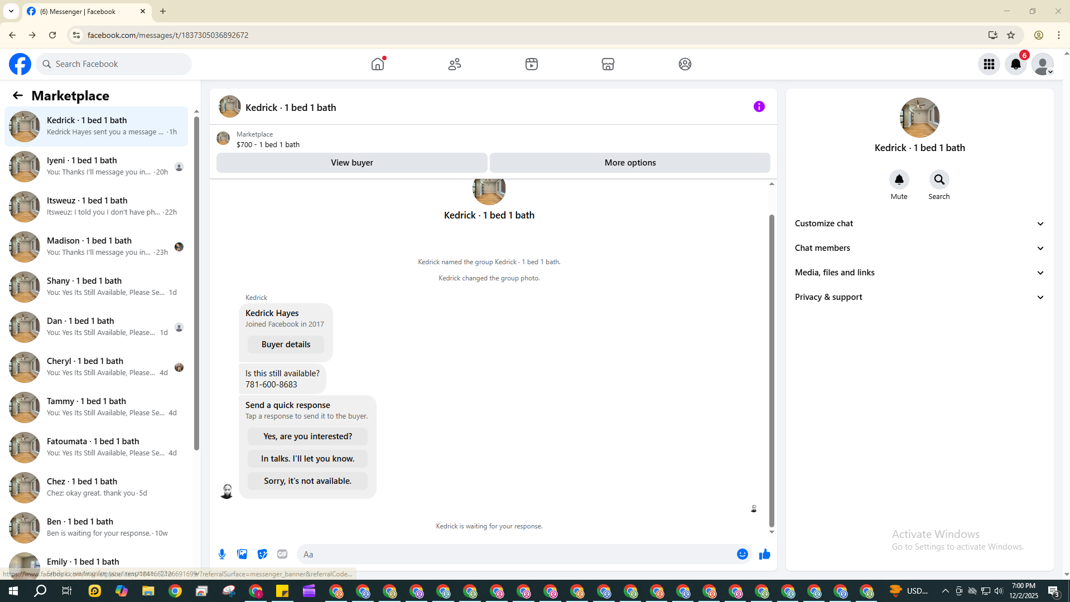
Task: Click the Facebook logo
Action: (x=20, y=64)
